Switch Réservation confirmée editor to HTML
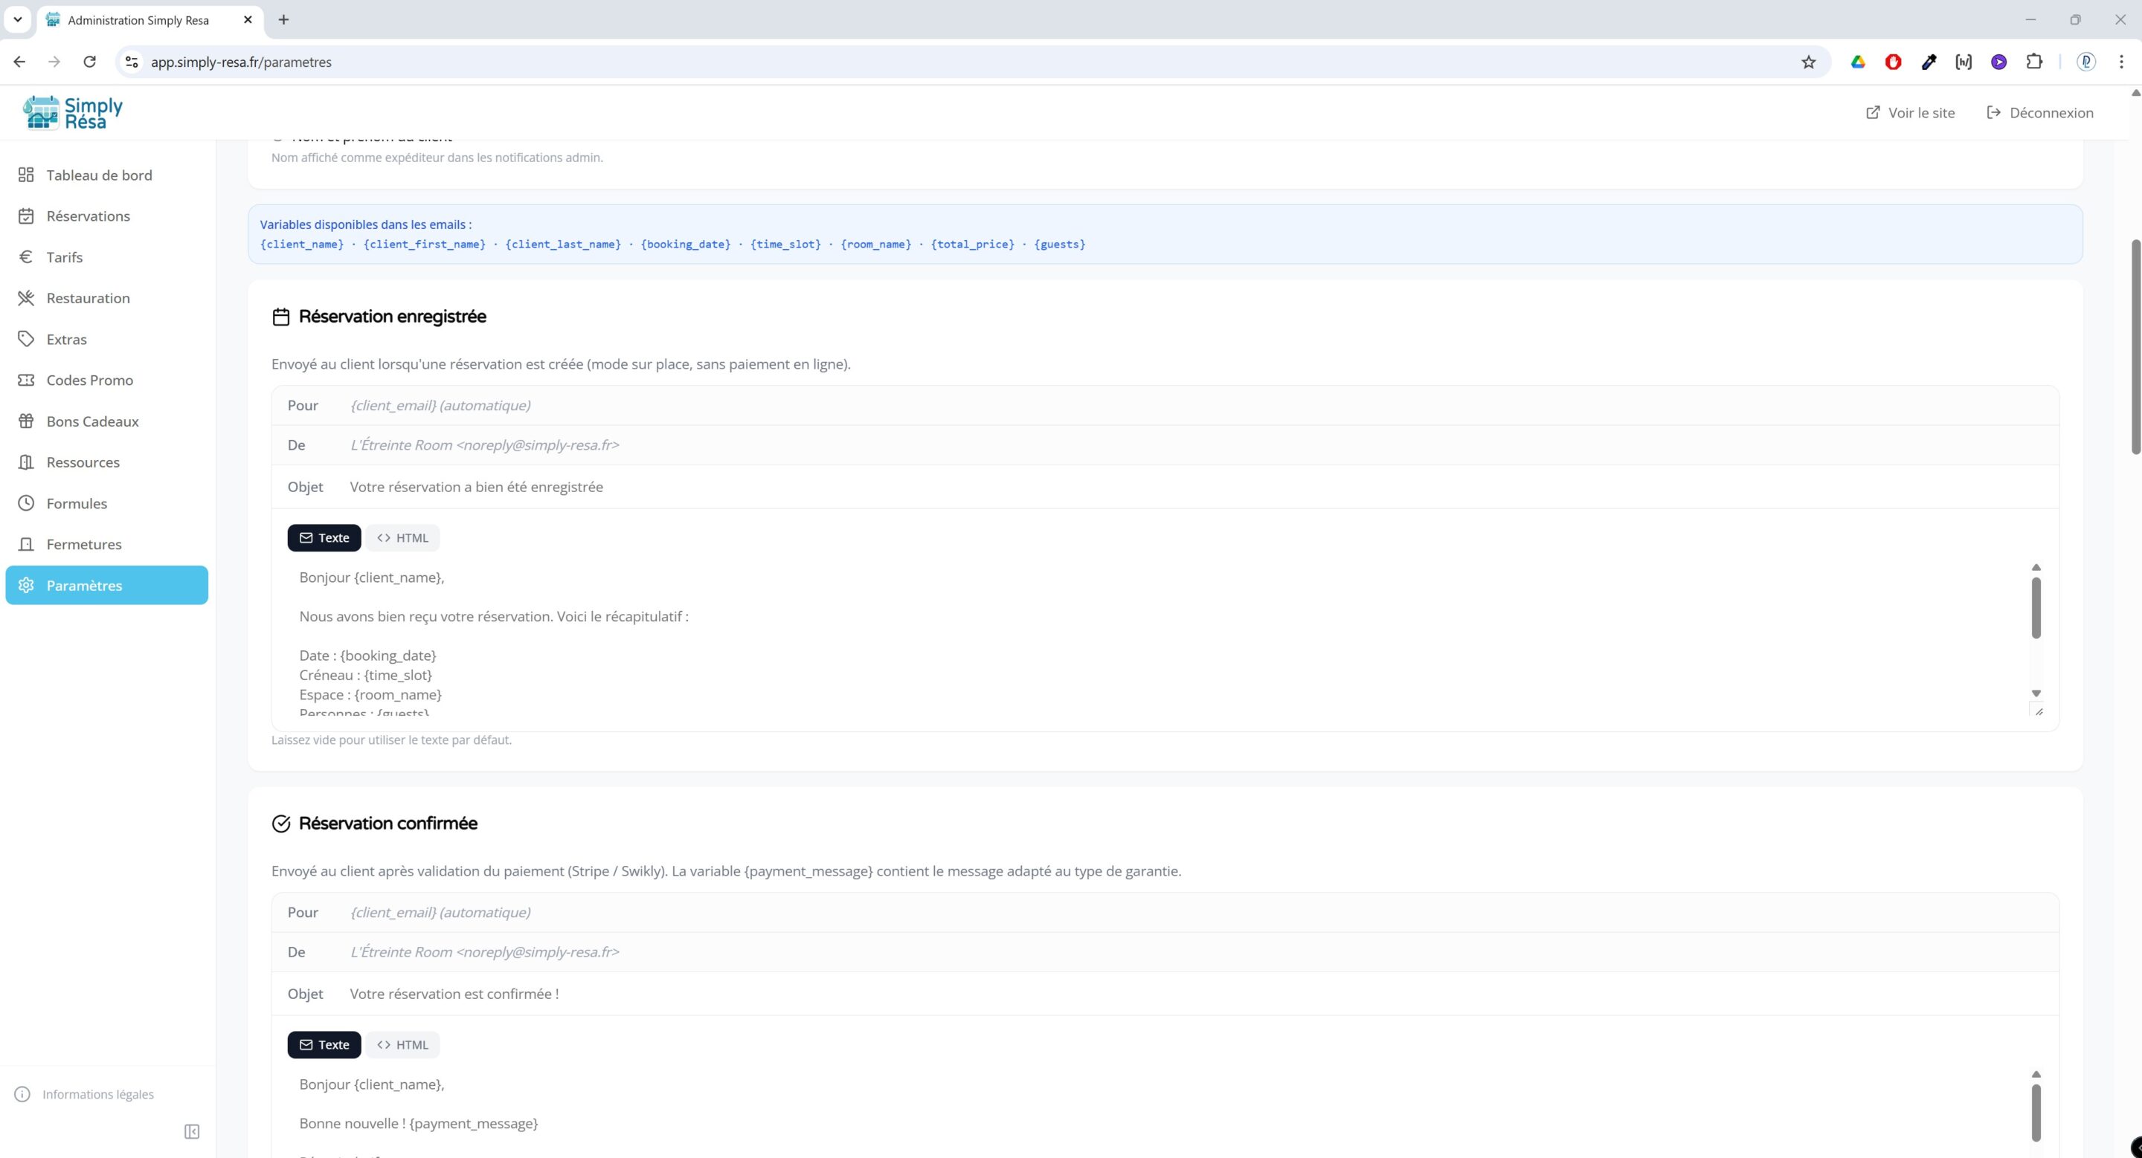 [x=402, y=1044]
